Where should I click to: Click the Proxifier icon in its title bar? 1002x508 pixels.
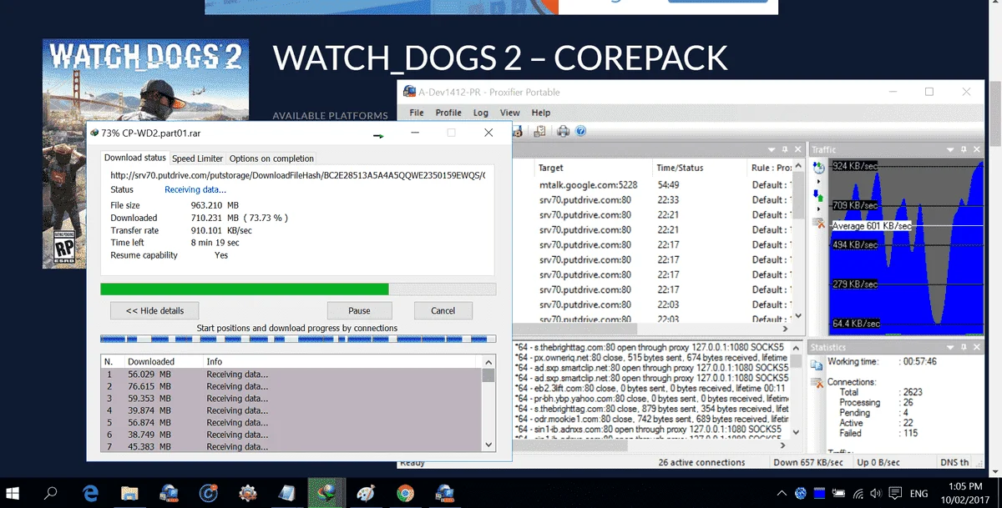click(x=410, y=91)
